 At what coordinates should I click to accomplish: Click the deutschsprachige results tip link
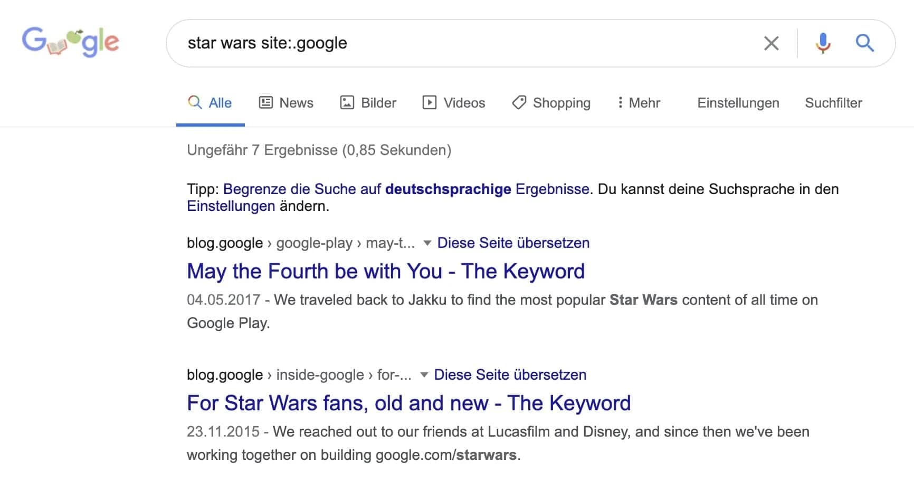pyautogui.click(x=448, y=189)
